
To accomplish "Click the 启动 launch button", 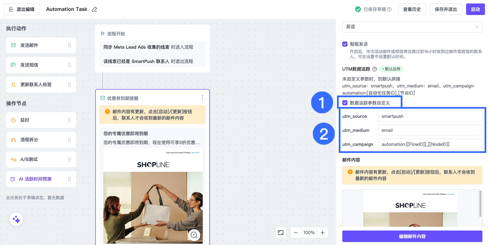I will [475, 9].
